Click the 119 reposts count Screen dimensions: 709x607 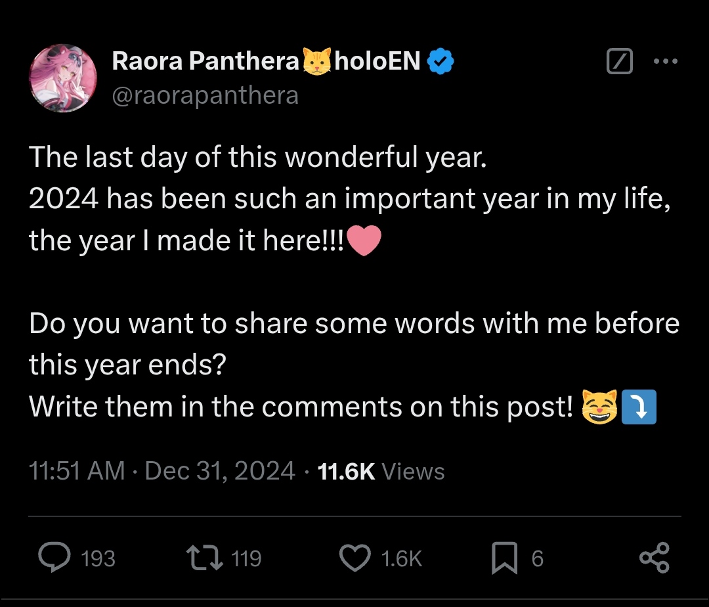[246, 559]
